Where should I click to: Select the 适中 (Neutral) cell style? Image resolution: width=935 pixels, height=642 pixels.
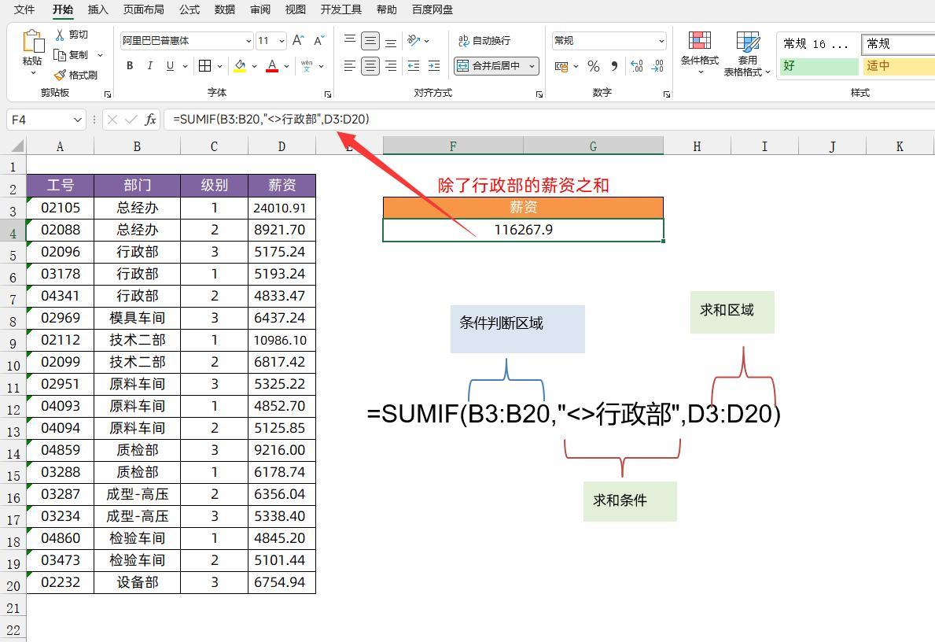900,65
